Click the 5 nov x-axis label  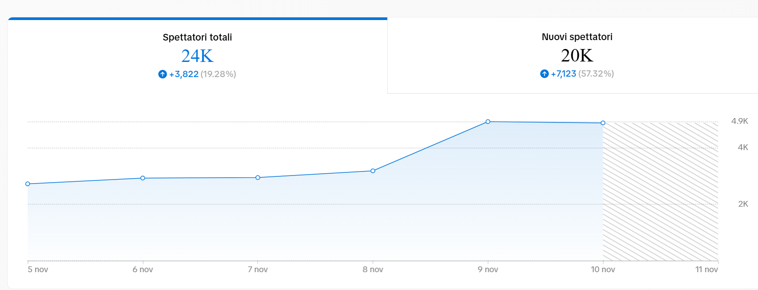tap(38, 270)
